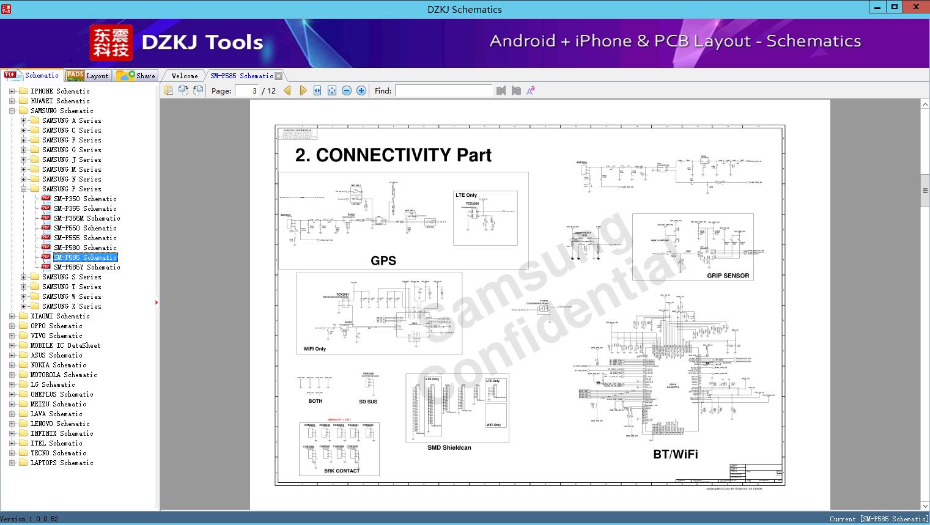Image resolution: width=930 pixels, height=525 pixels.
Task: Click the document vertical scrollbar thumb
Action: [925, 191]
